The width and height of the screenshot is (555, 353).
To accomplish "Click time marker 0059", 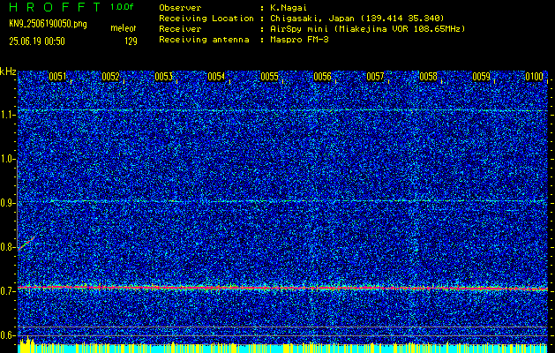I will click(482, 77).
